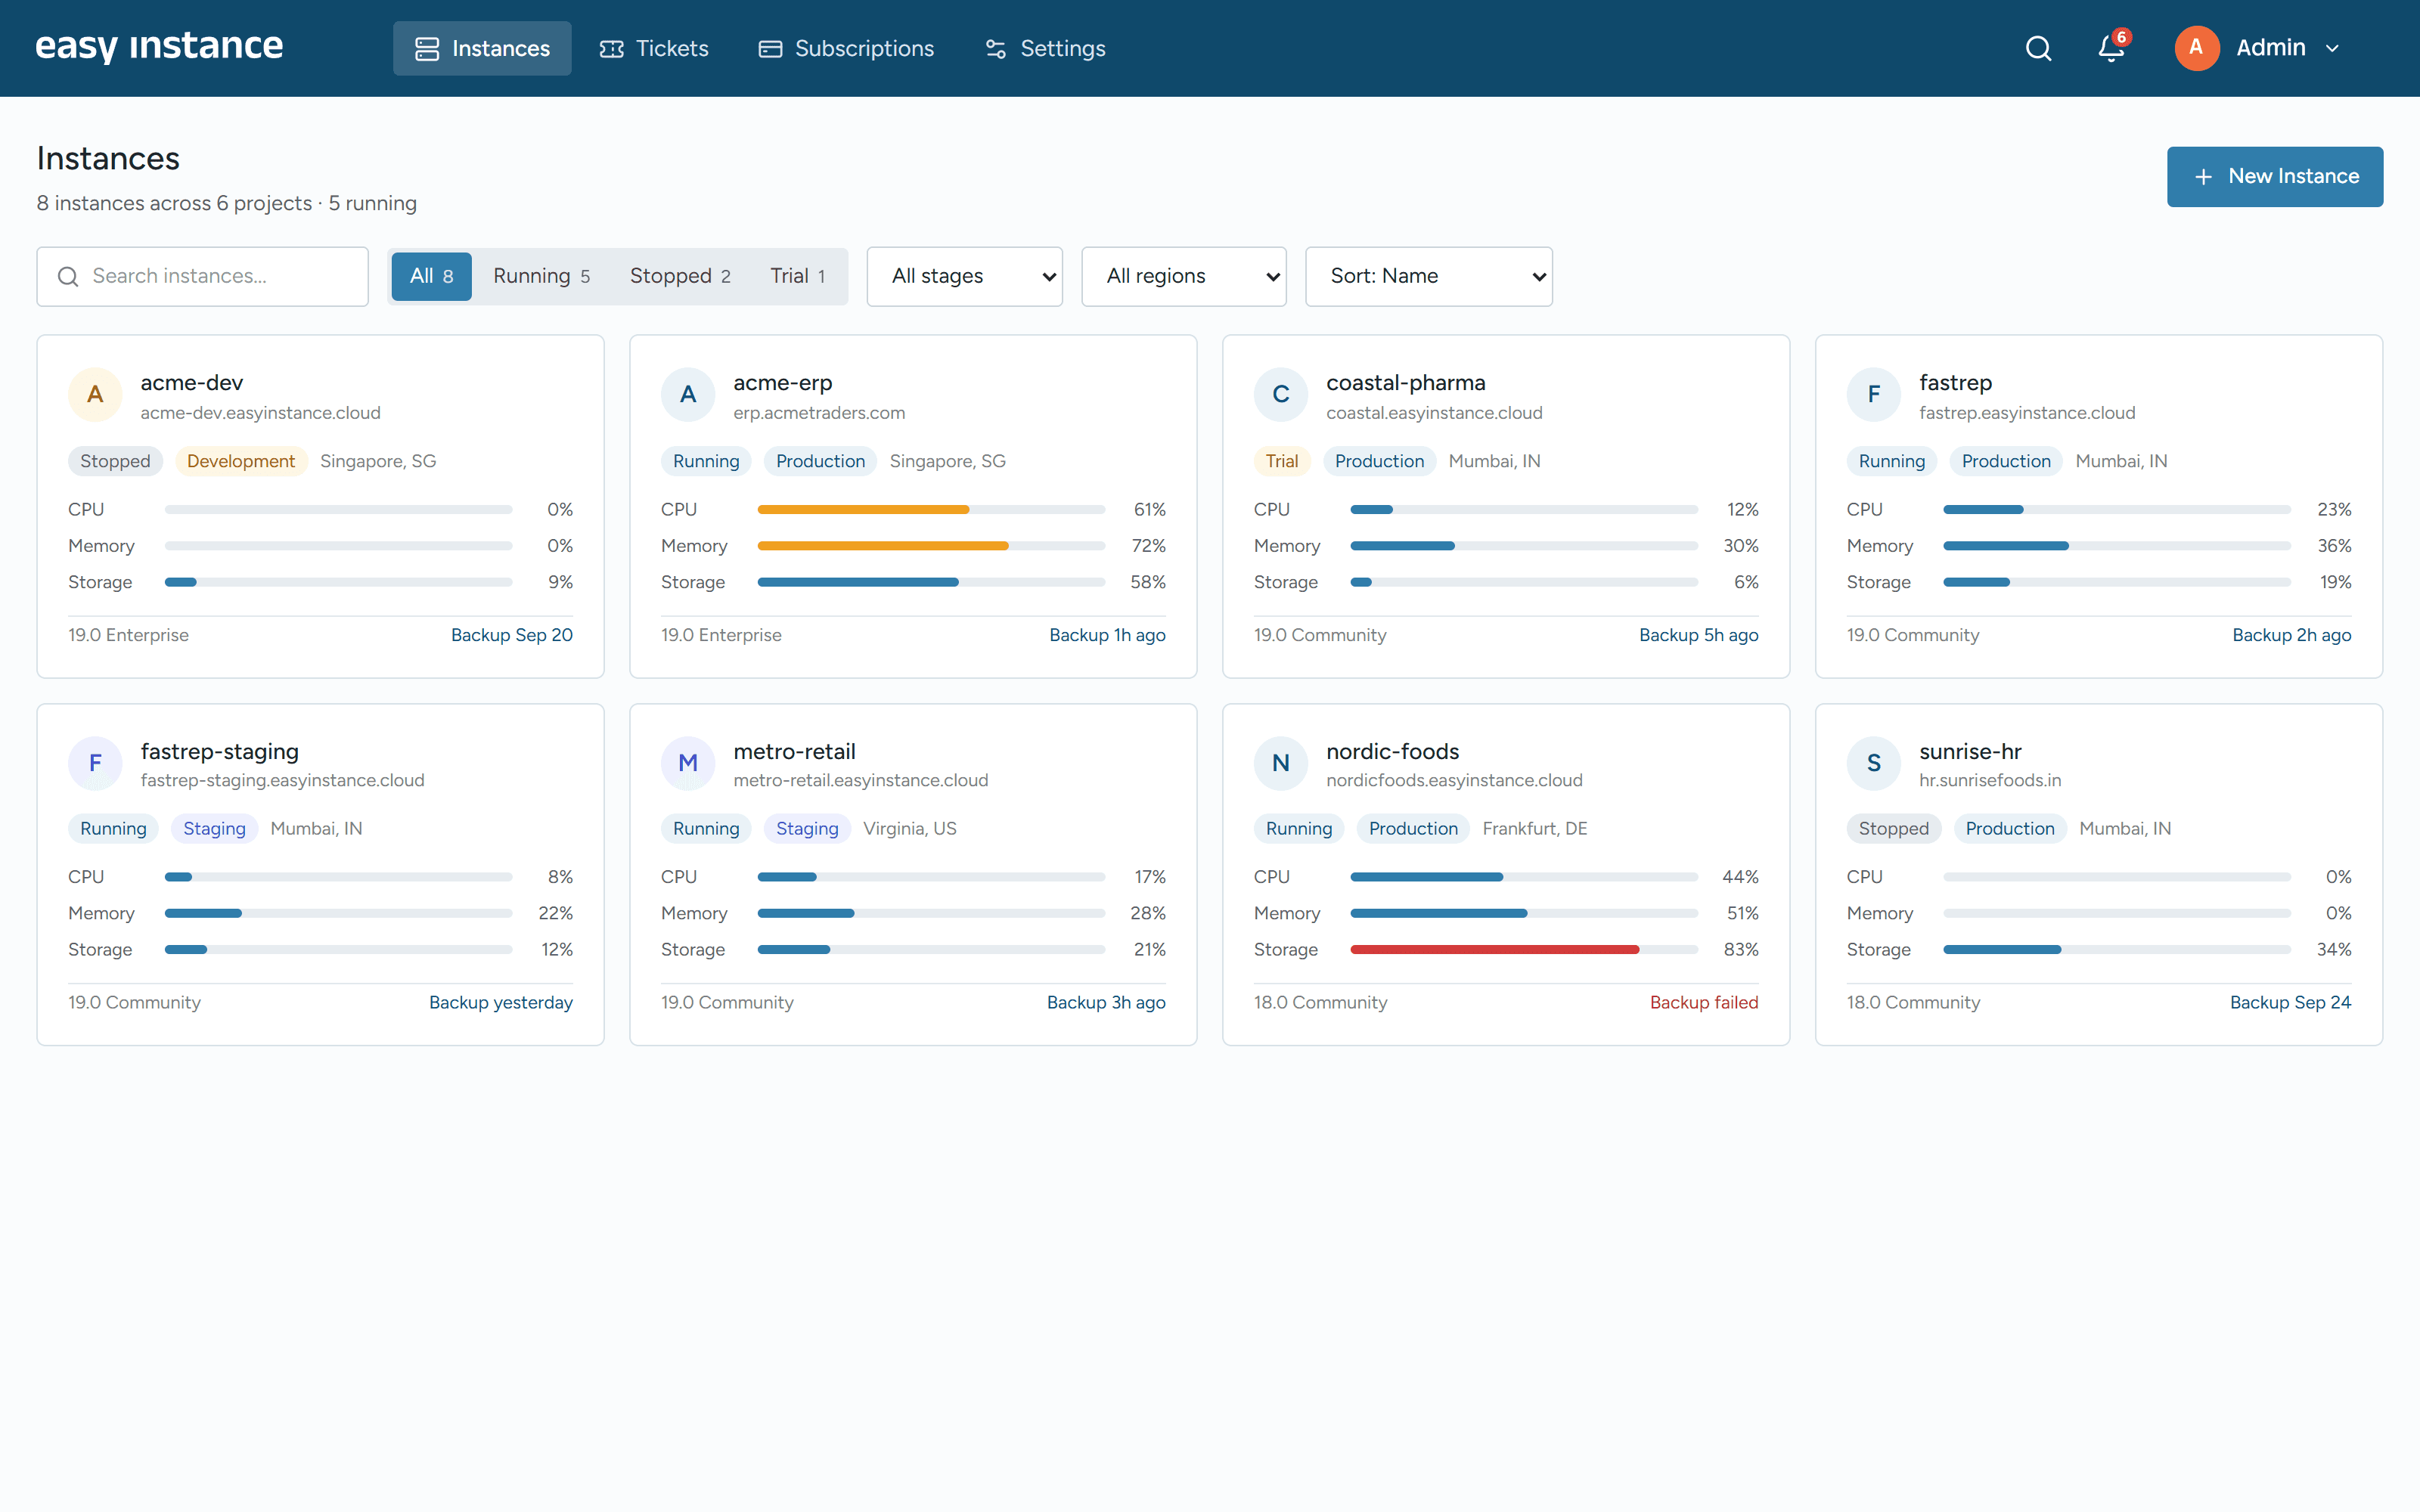Click the metro-retail M avatar
This screenshot has height=1512, width=2420.
(x=688, y=763)
